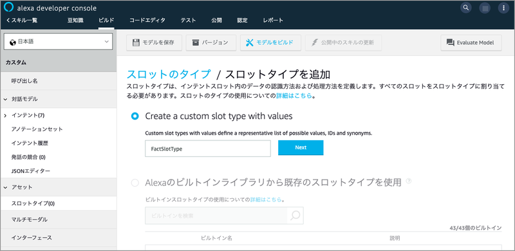Collapse the 対話モデル section
The image size is (515, 251).
(6, 99)
